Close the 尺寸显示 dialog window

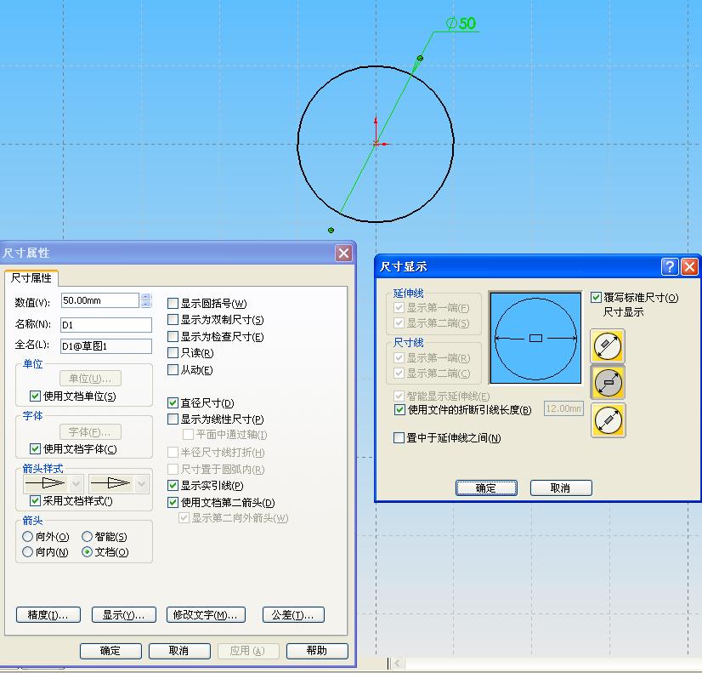pyautogui.click(x=689, y=267)
